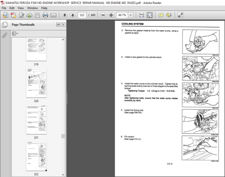Click the total pages '440' text

[93, 15]
